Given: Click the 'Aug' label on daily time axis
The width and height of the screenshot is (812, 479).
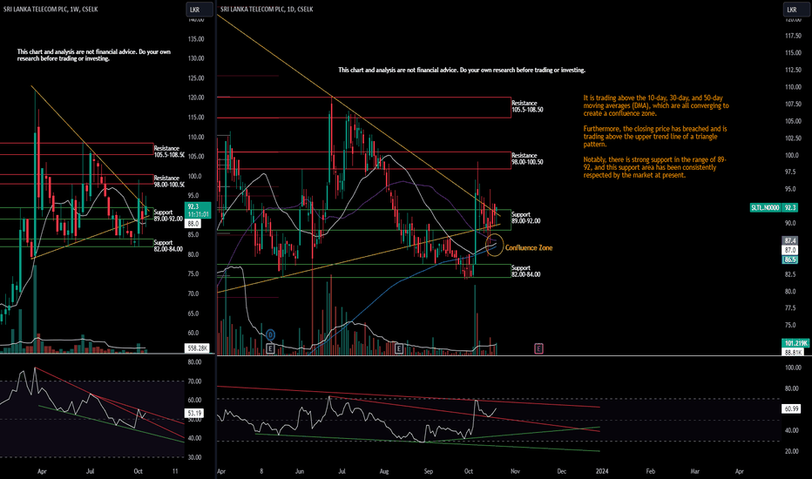Looking at the screenshot, I should tap(383, 471).
